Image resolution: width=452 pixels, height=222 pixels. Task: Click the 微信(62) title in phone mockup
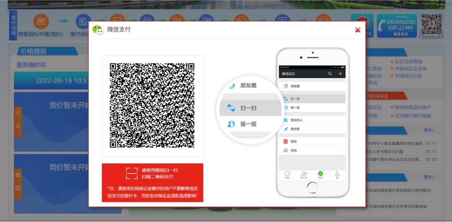pos(289,74)
